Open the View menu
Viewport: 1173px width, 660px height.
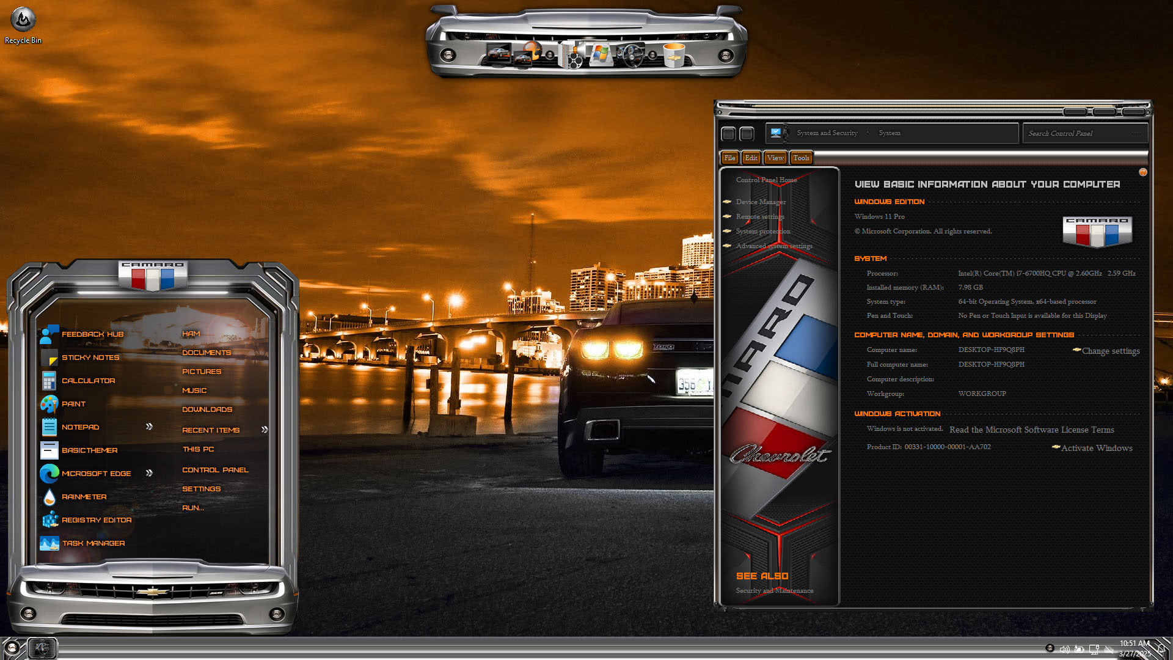[775, 158]
